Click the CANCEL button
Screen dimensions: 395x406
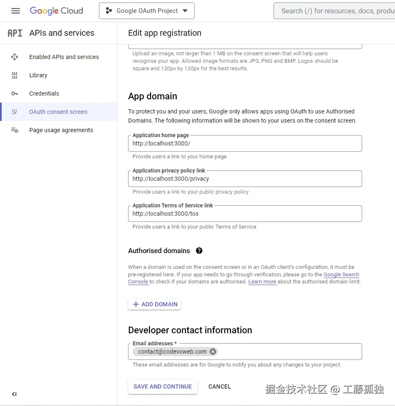pyautogui.click(x=220, y=386)
